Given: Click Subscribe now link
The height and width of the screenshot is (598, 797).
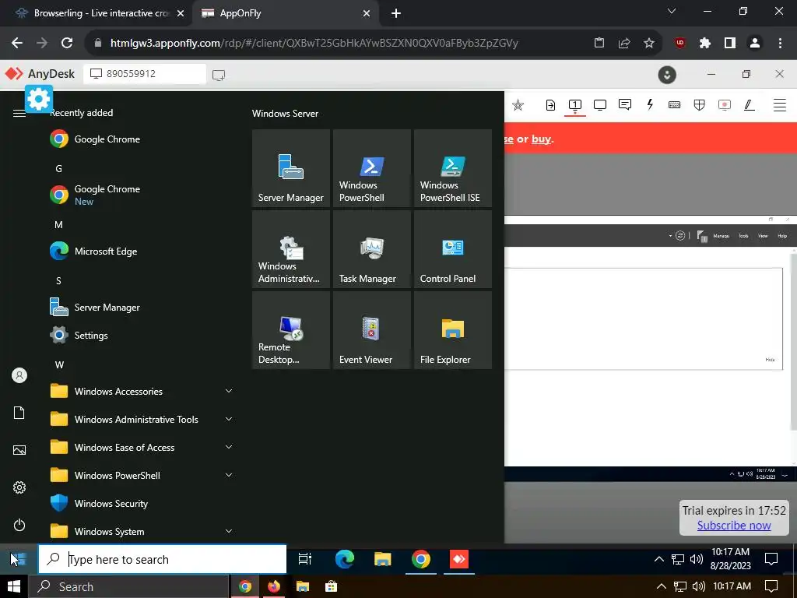Looking at the screenshot, I should [734, 526].
